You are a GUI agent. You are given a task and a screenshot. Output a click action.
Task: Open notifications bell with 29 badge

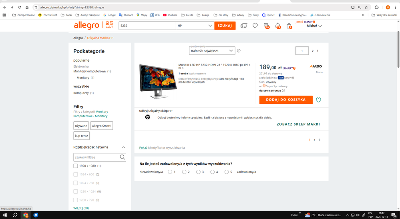[x=278, y=26]
